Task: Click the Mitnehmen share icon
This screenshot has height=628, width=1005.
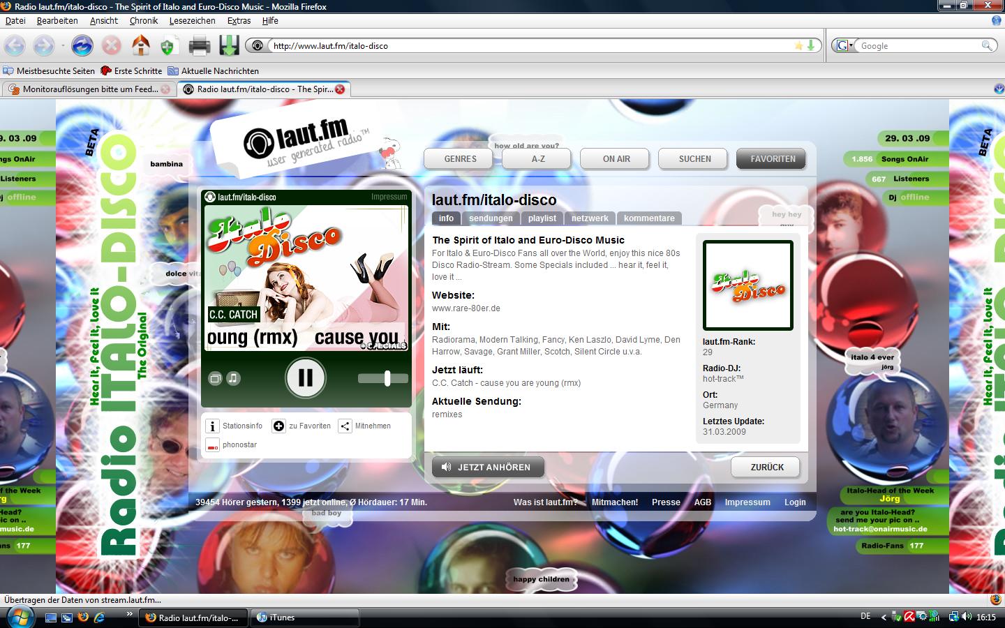Action: click(x=345, y=426)
